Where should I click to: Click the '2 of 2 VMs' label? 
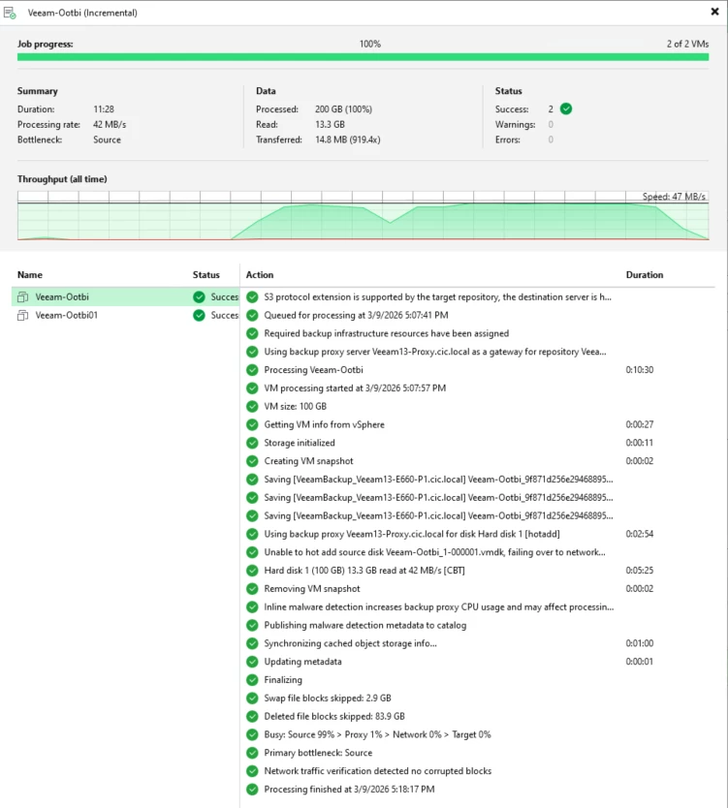[x=687, y=44]
